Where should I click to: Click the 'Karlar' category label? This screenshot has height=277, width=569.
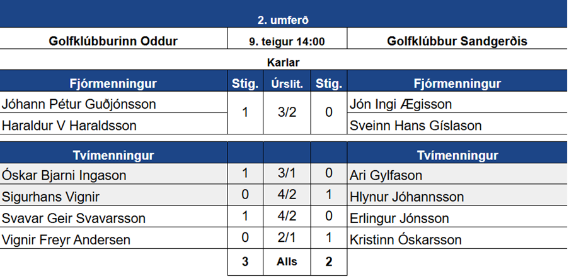point(284,62)
